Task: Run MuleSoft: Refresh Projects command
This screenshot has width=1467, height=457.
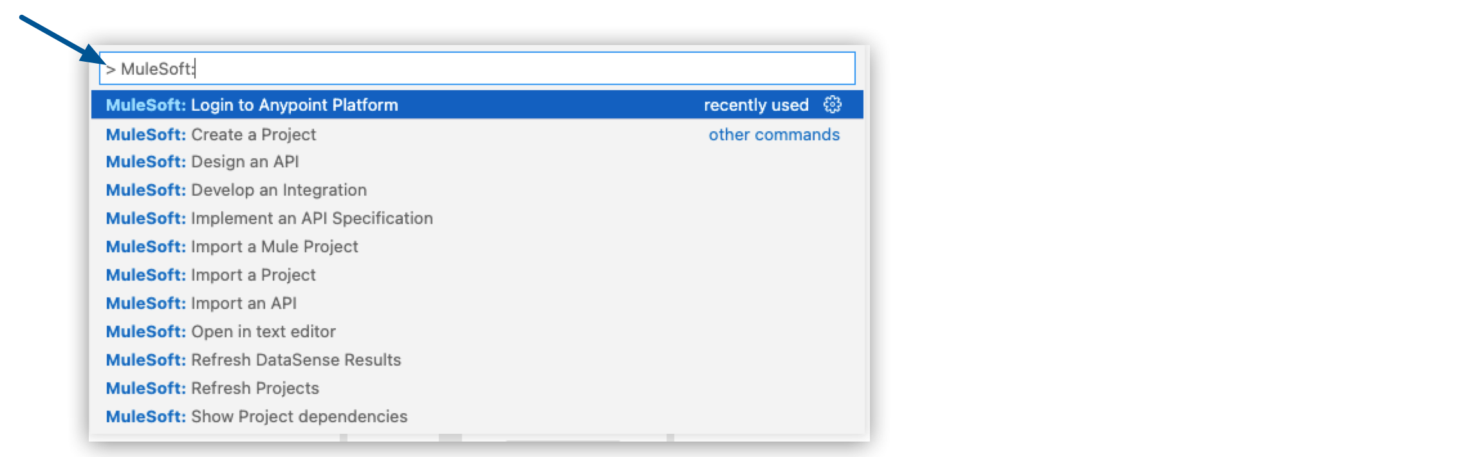Action: pos(212,387)
